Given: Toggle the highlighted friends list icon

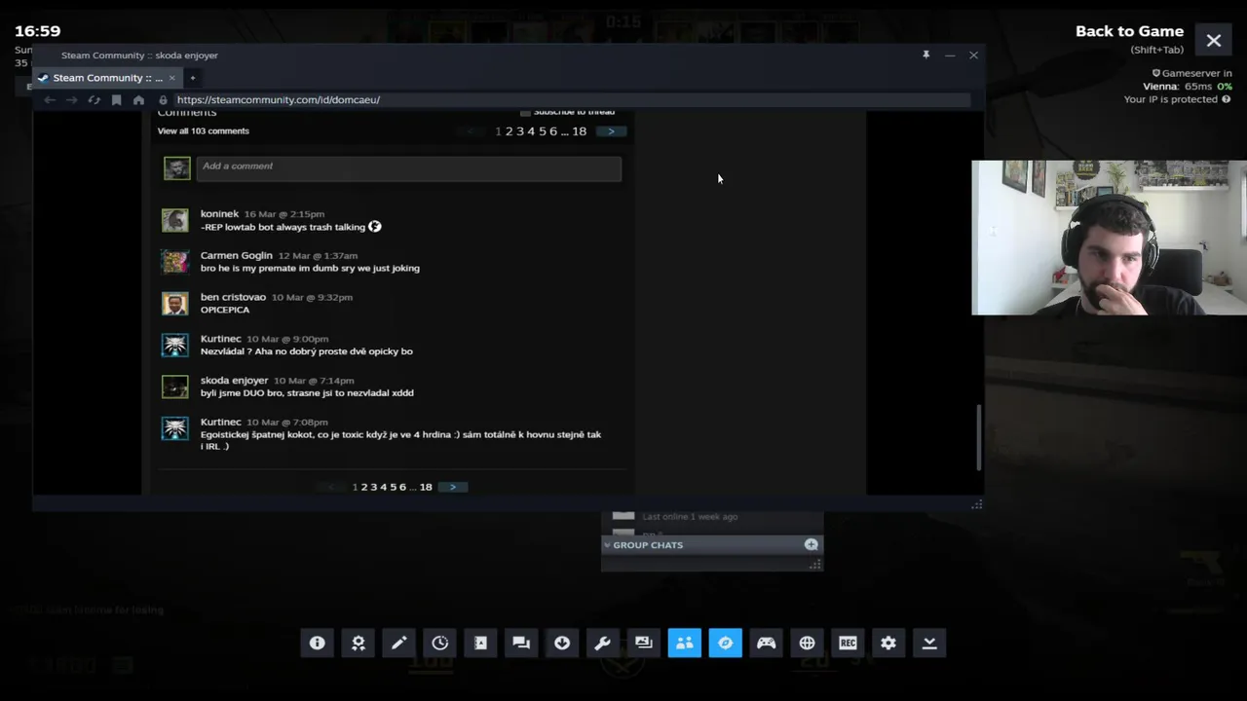Looking at the screenshot, I should tap(684, 643).
